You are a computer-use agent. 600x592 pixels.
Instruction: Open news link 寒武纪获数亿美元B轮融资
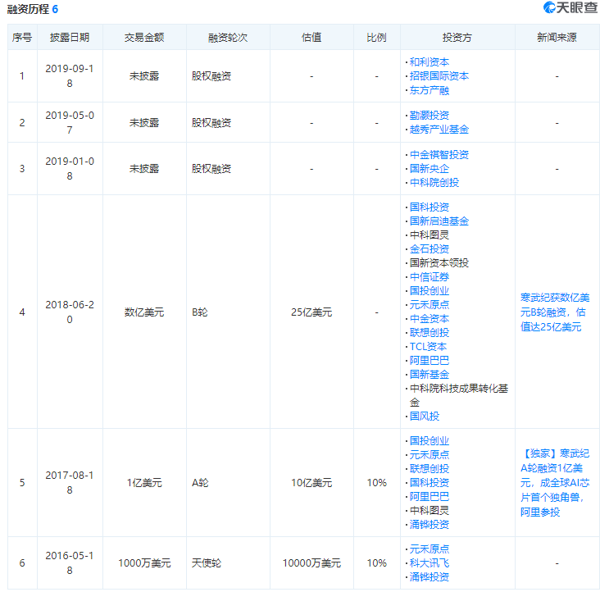tap(554, 312)
